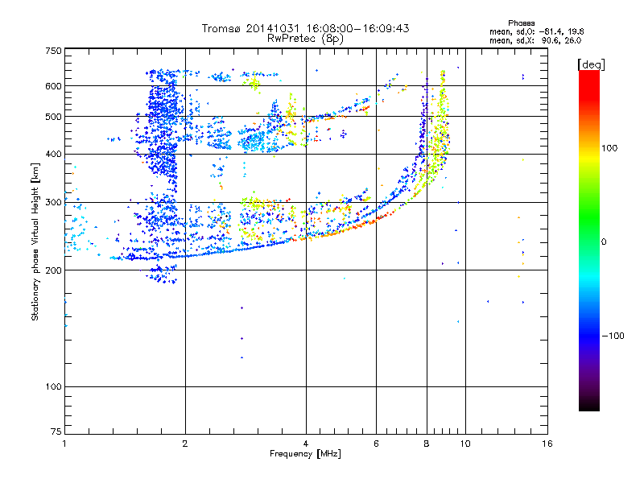The image size is (644, 483).
Task: Click the x-axis '4' tick label
Action: pyautogui.click(x=306, y=444)
